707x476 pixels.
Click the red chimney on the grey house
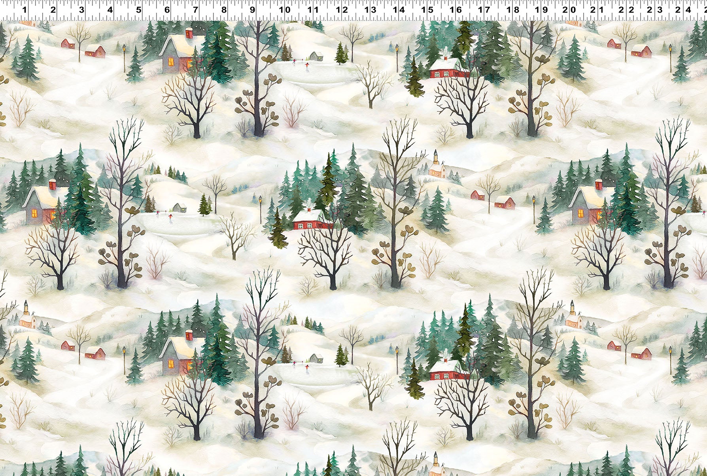click(189, 33)
